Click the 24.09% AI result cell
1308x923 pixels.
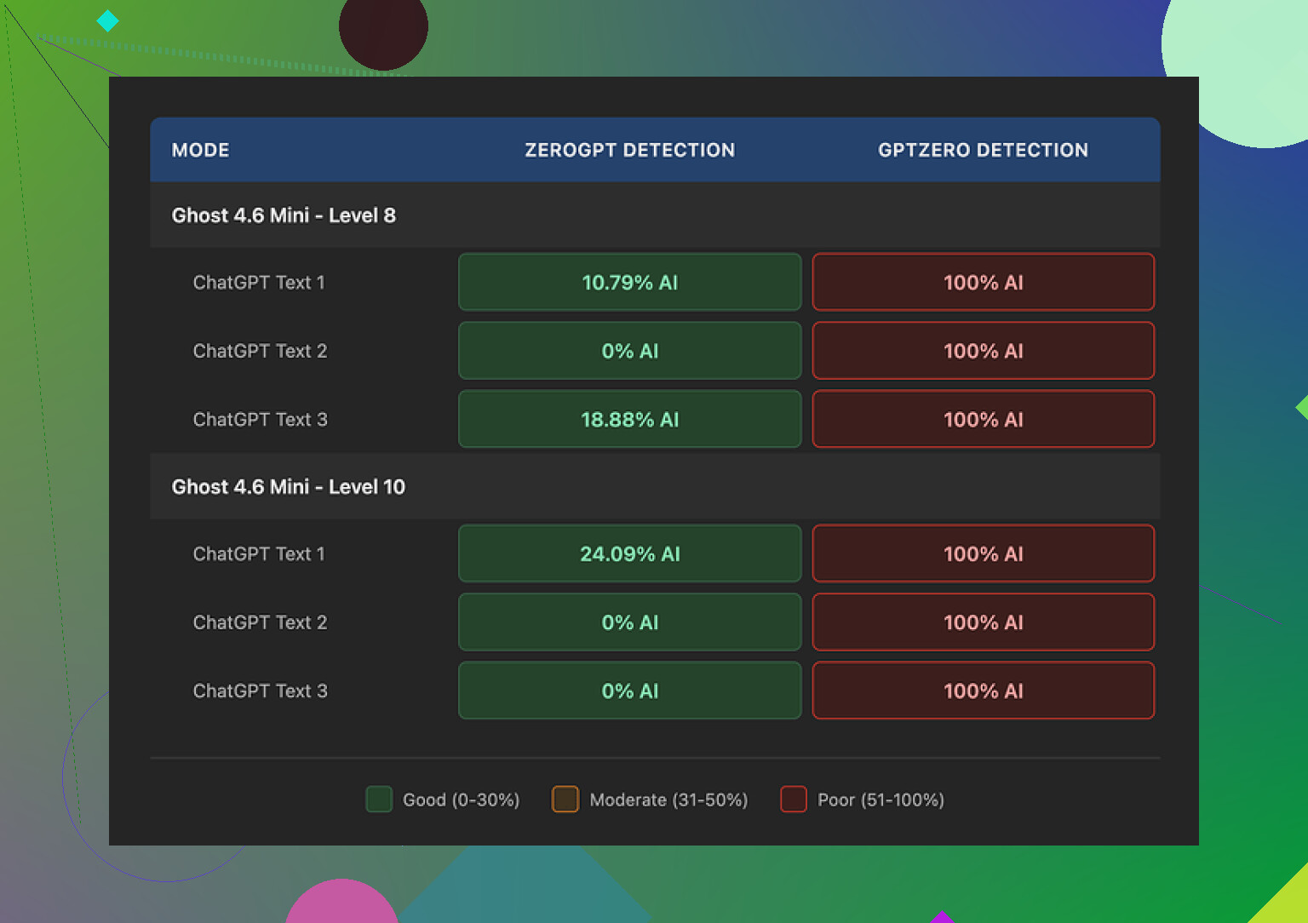pos(629,554)
